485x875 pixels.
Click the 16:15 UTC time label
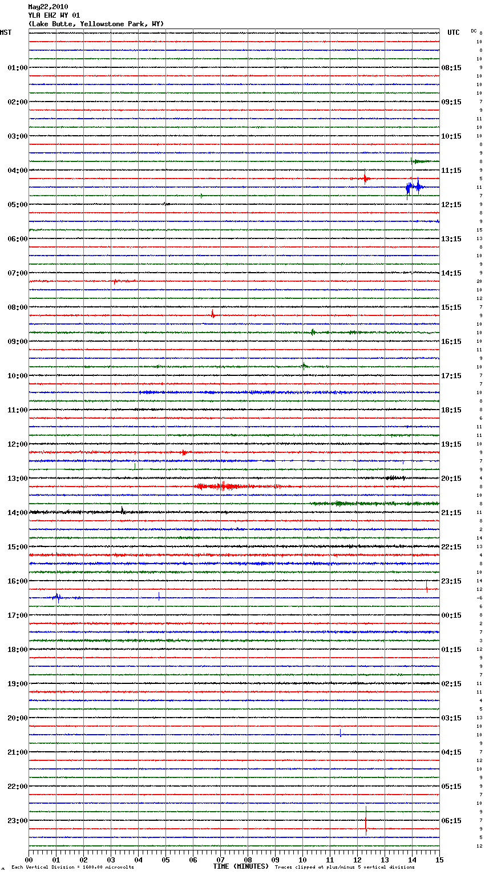pos(451,342)
